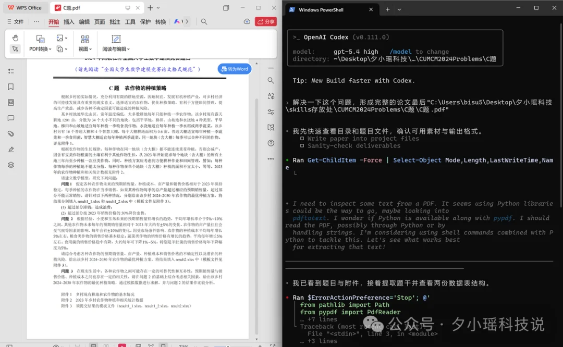Show the attachments paperclip panel
Screen dimensions: 563x347
tap(11, 134)
